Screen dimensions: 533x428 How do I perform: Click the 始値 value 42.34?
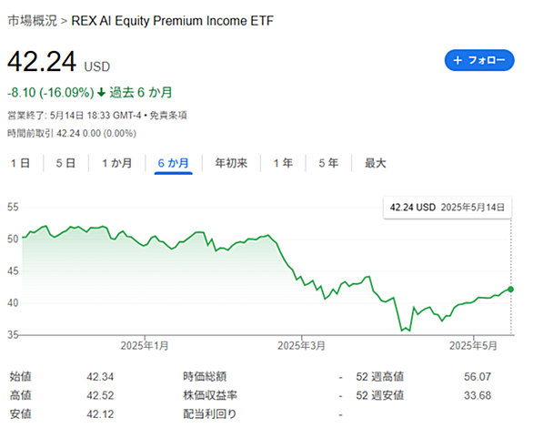(100, 377)
